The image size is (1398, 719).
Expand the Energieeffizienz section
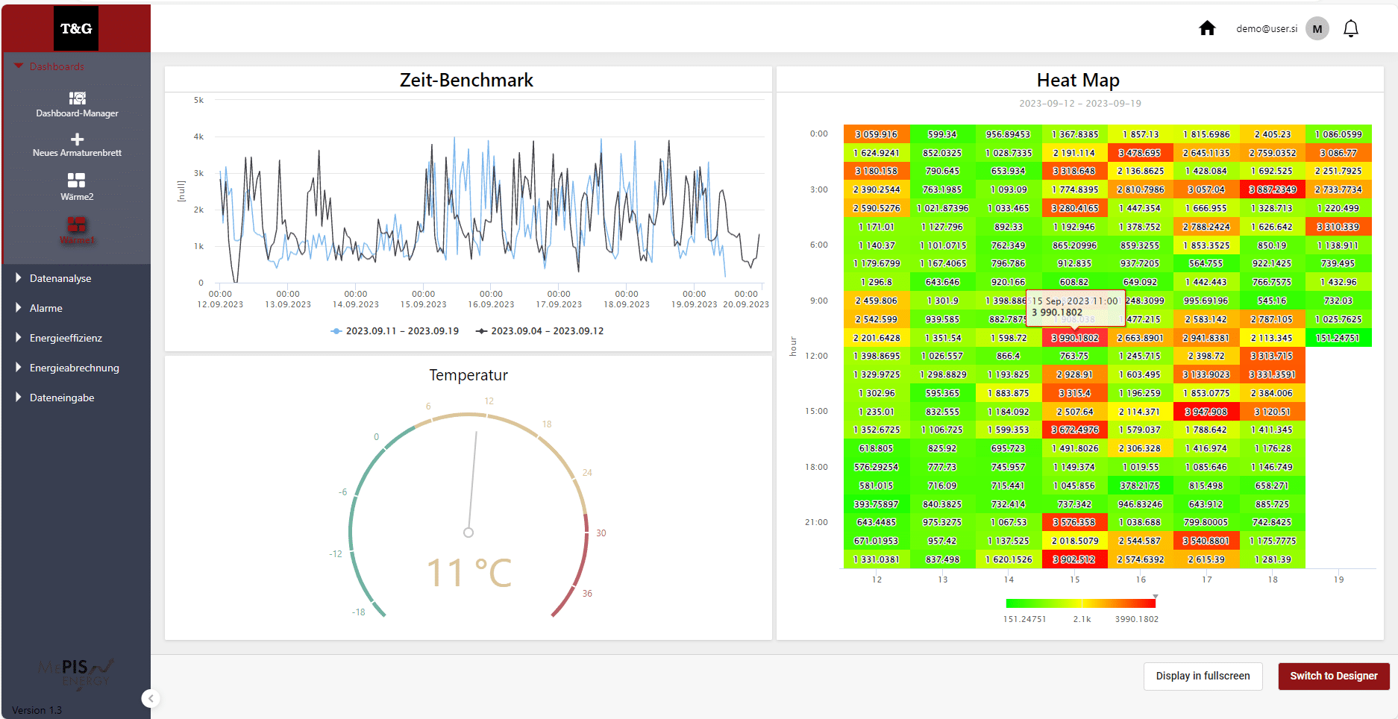[x=66, y=338]
